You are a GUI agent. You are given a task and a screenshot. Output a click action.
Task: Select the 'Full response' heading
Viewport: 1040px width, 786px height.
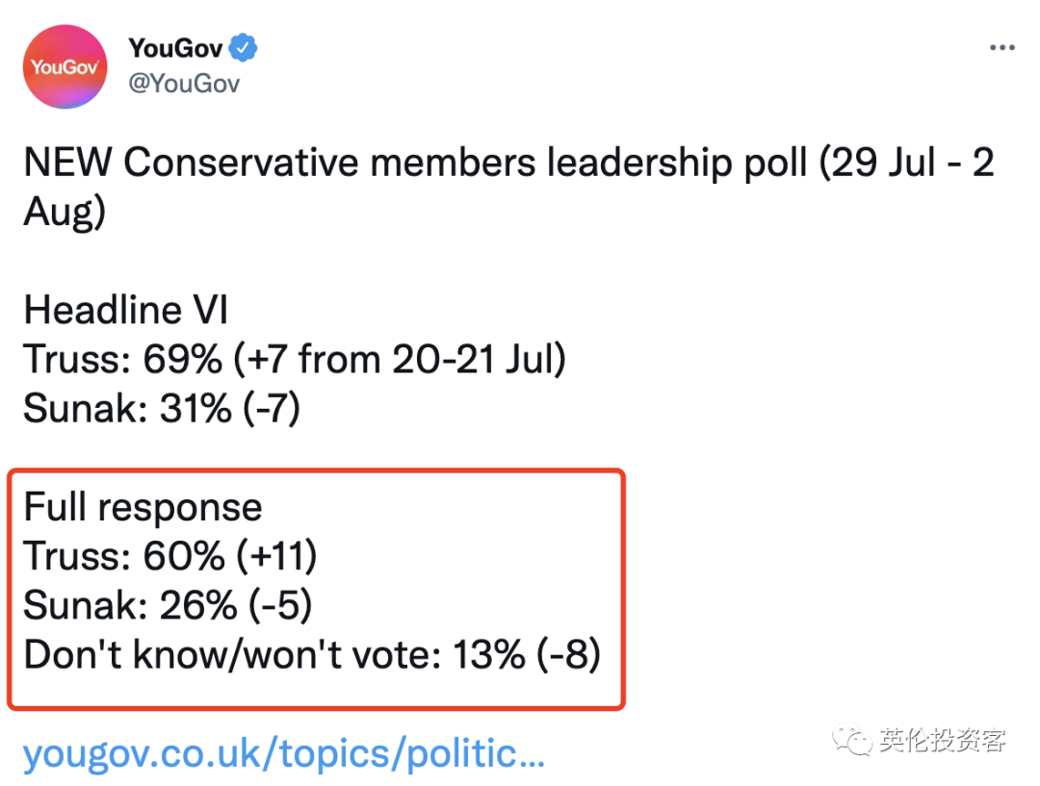click(143, 508)
